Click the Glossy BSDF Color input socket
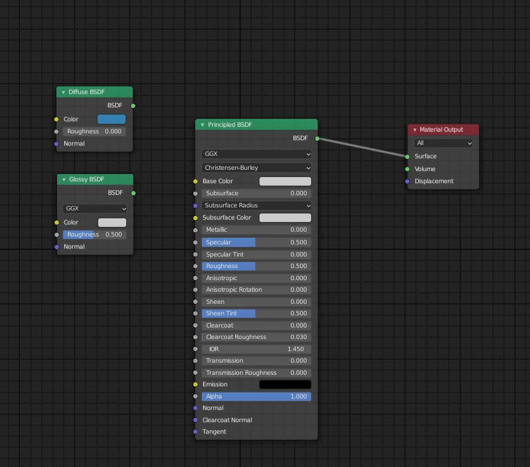Viewport: 530px width, 467px height. pyautogui.click(x=57, y=223)
